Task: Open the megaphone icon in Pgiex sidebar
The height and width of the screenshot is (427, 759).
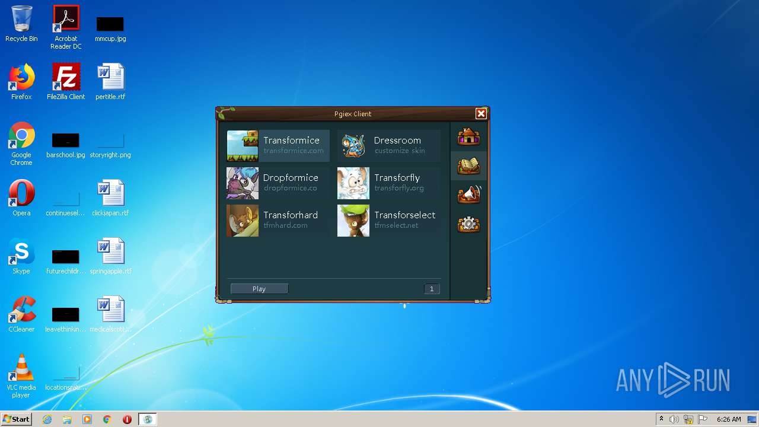Action: (x=468, y=195)
